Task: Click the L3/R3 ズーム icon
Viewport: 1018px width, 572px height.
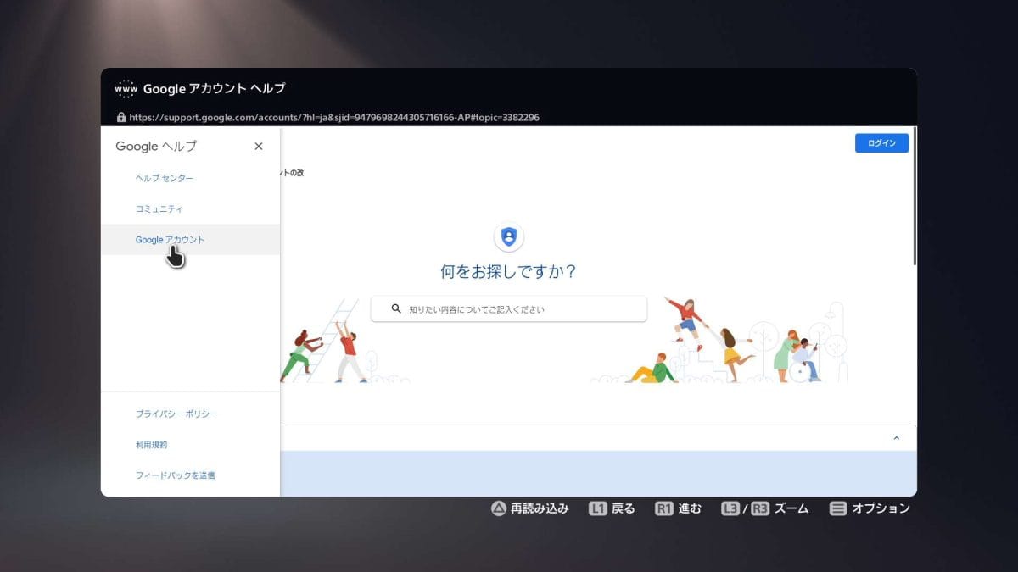Action: [745, 508]
